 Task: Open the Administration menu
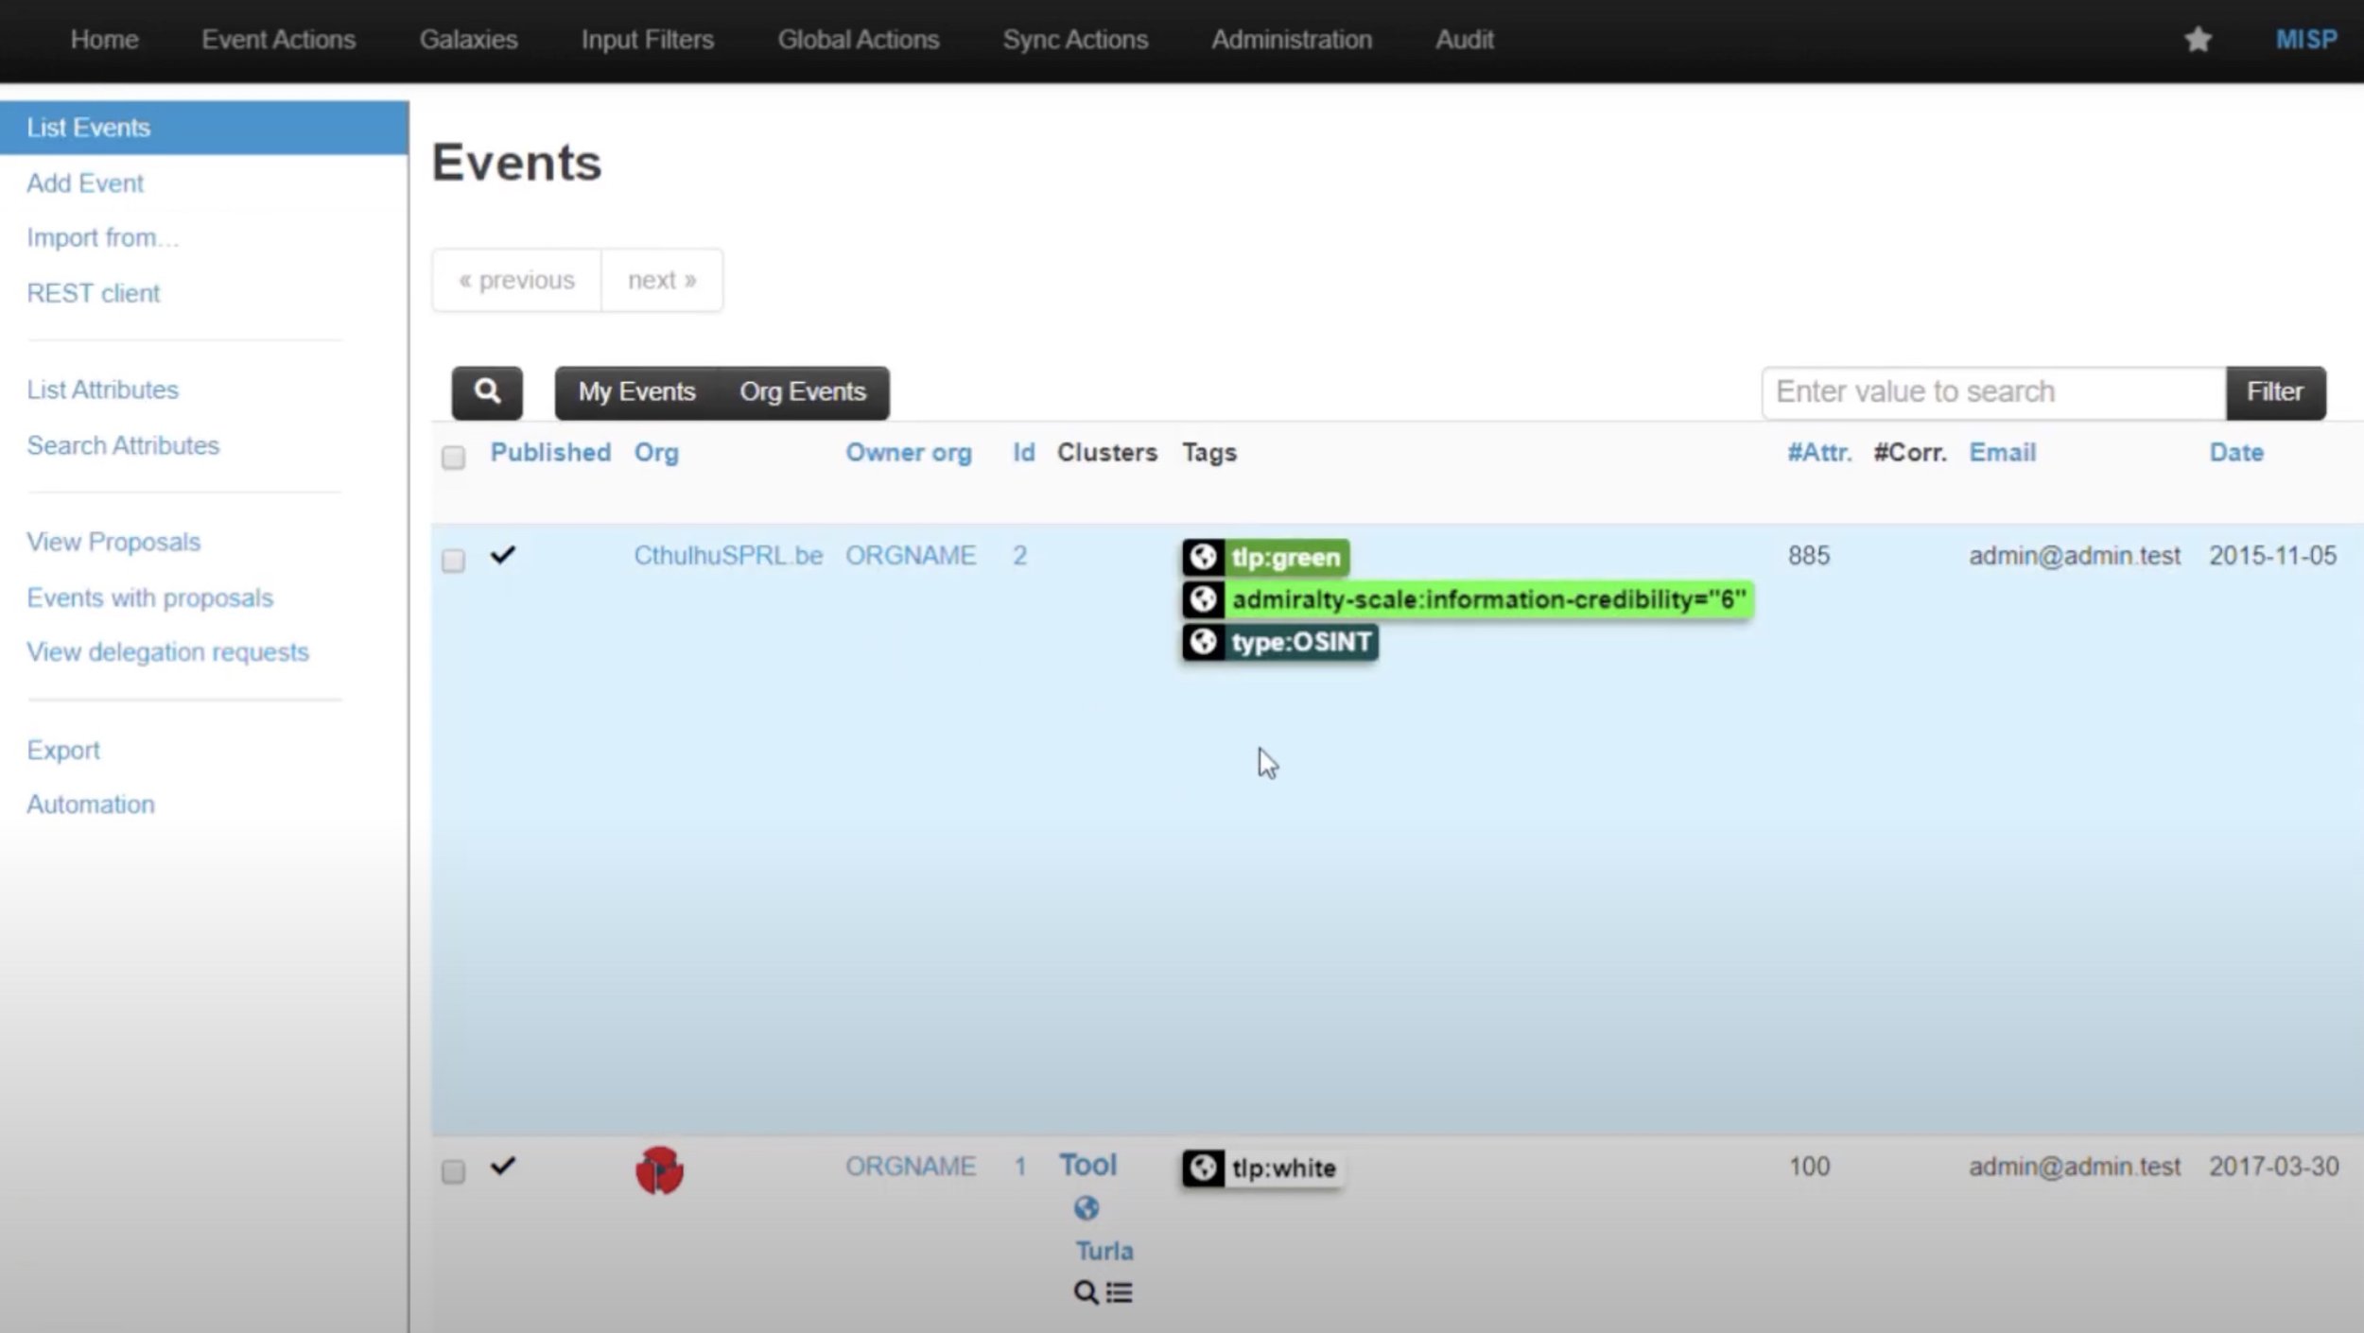[1291, 39]
